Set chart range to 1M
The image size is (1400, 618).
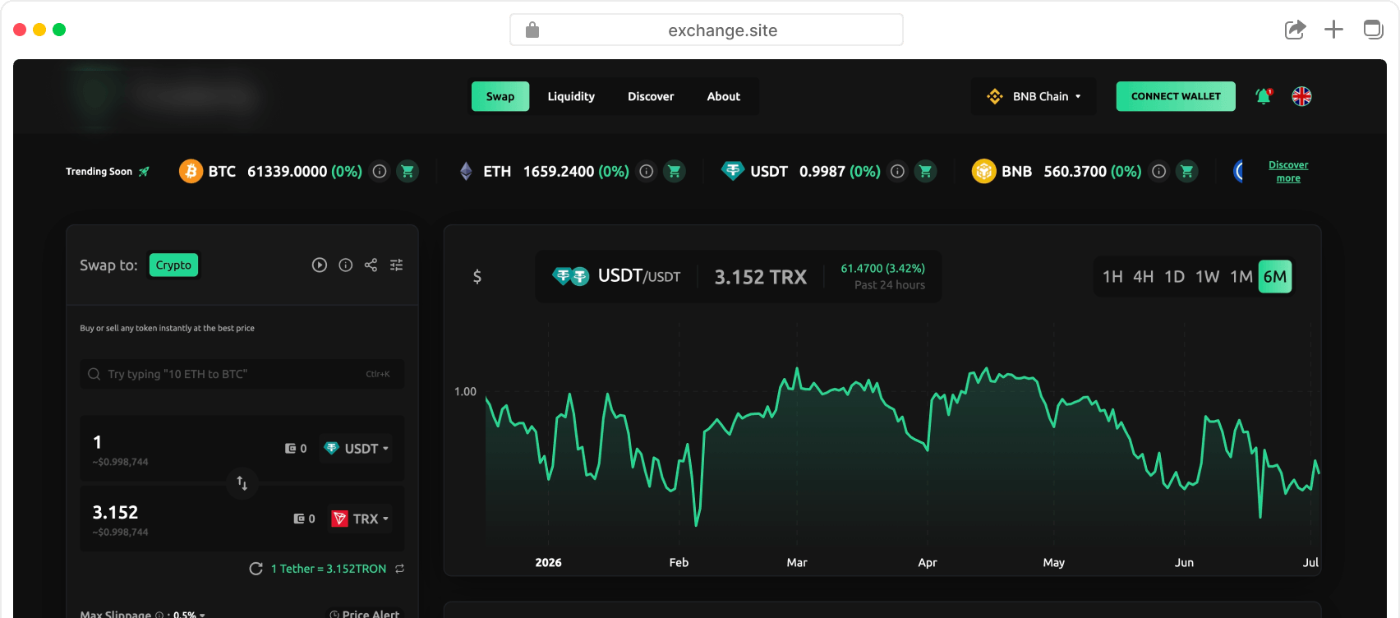point(1241,276)
